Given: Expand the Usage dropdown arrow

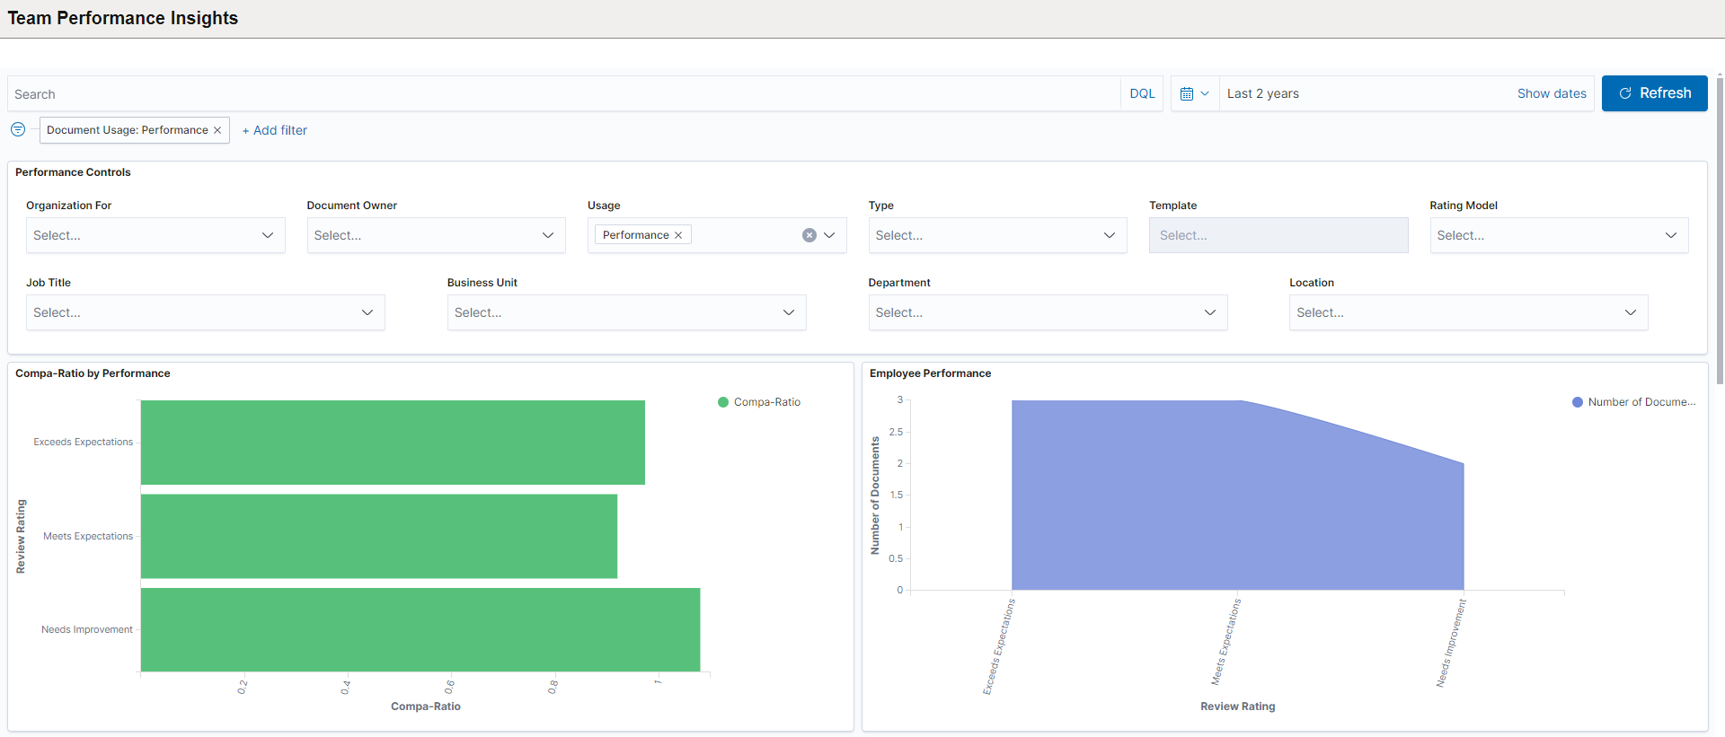Looking at the screenshot, I should [830, 235].
